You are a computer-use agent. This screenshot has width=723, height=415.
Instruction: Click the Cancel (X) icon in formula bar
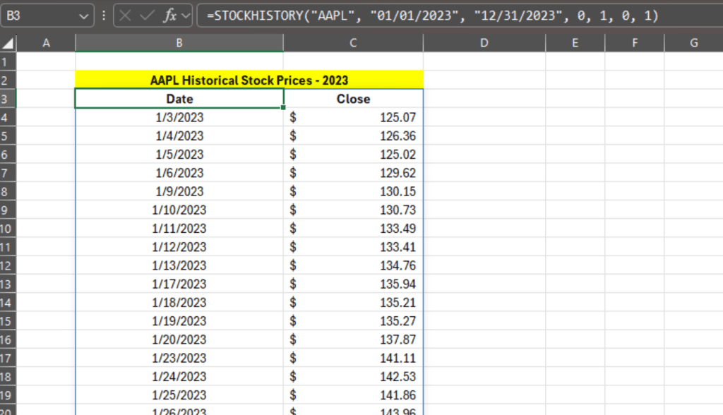[126, 16]
